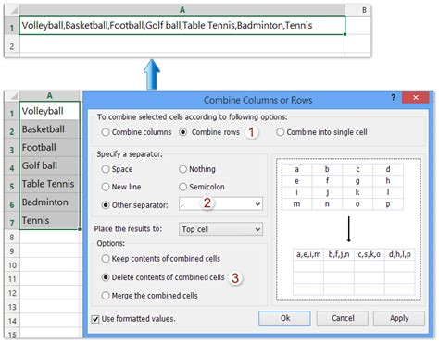Open the Other separator dropdown arrow

(257, 204)
